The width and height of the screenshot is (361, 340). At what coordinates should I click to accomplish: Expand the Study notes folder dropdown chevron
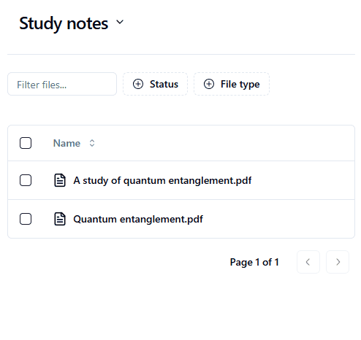(120, 22)
